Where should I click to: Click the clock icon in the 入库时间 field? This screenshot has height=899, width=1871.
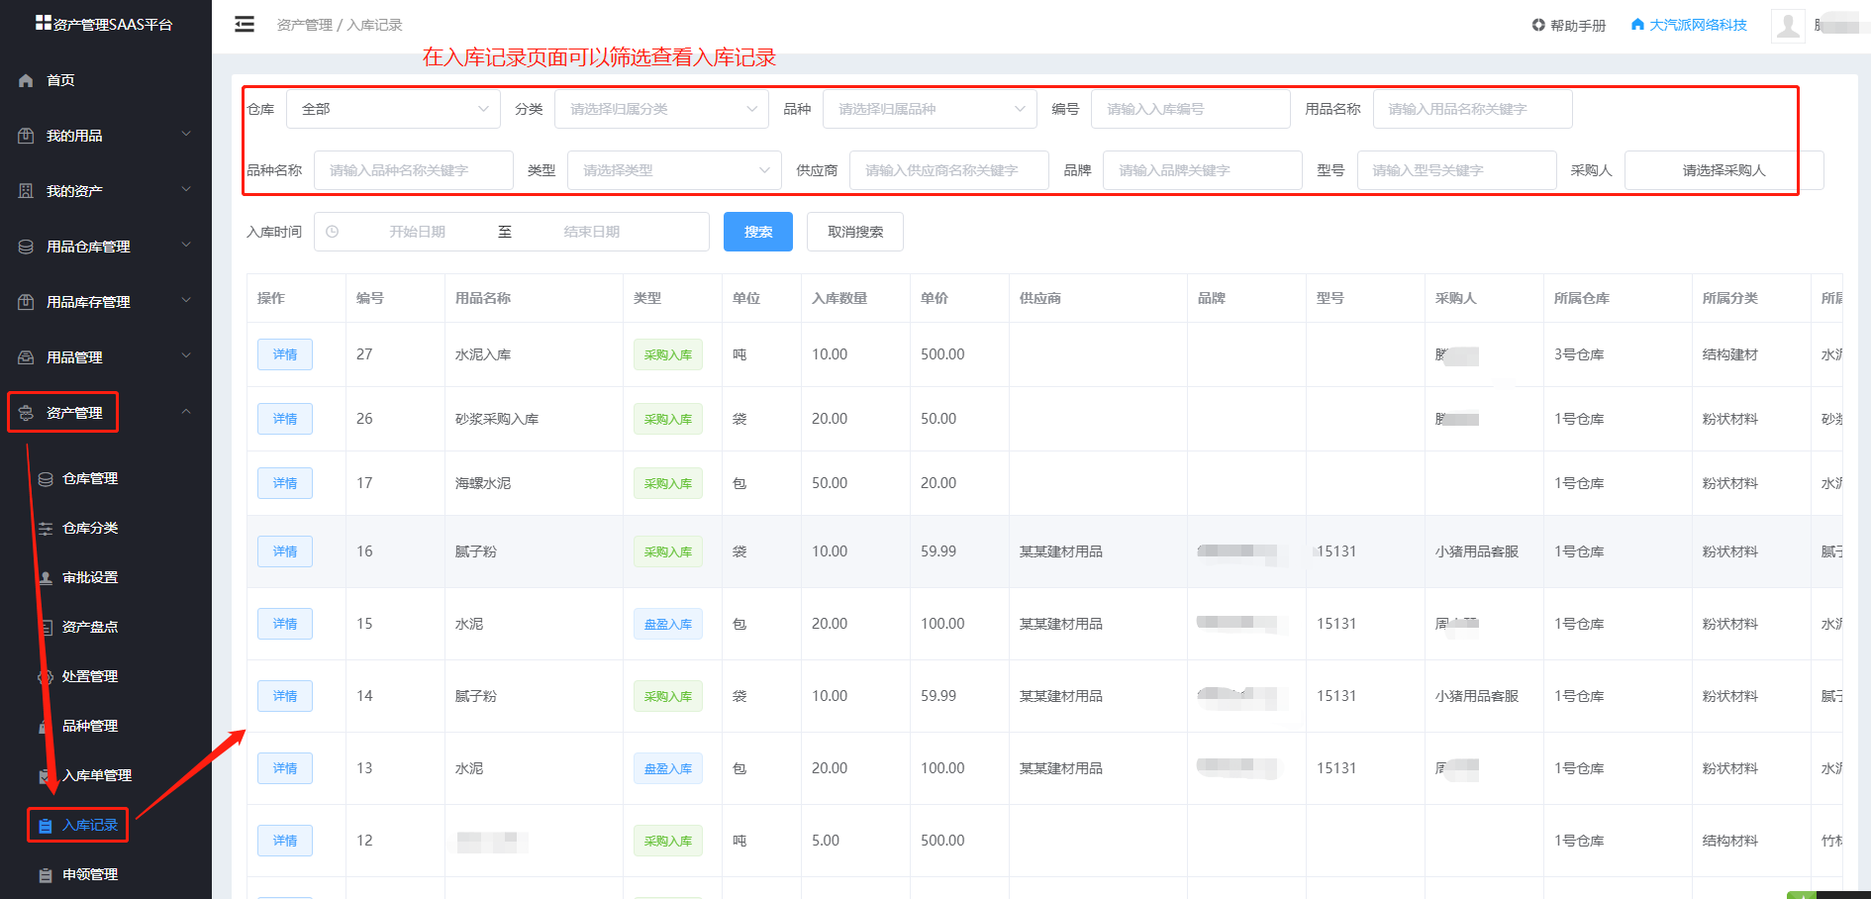coord(333,232)
